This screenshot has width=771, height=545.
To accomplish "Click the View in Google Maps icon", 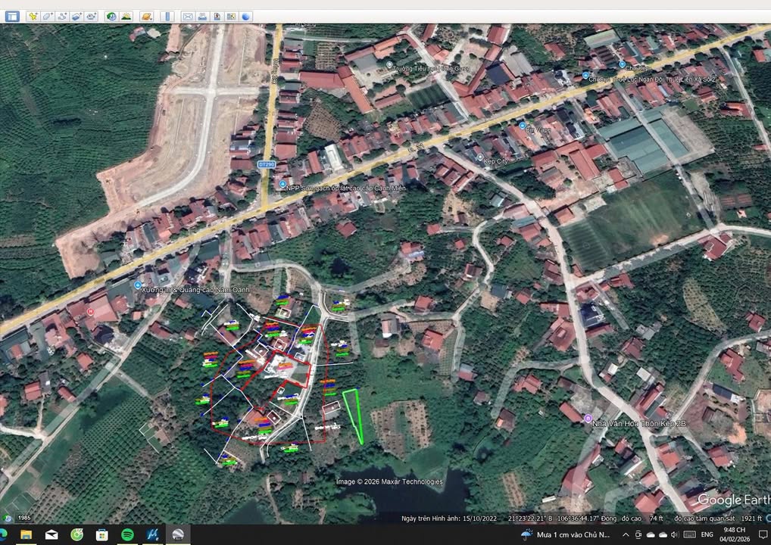I will [231, 16].
